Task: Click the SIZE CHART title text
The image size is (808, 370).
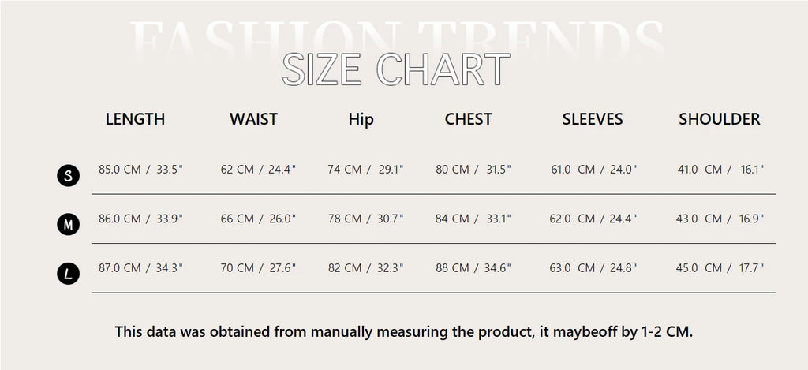Action: pos(396,69)
